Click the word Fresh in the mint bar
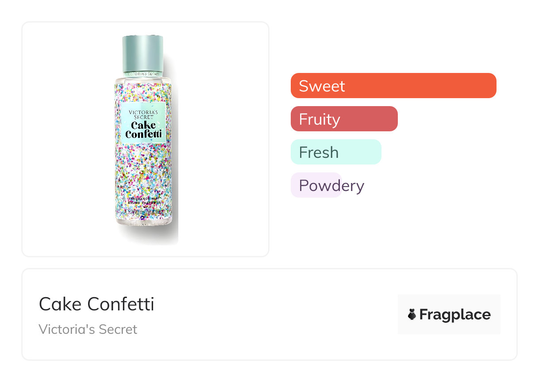539x382 pixels. [319, 152]
